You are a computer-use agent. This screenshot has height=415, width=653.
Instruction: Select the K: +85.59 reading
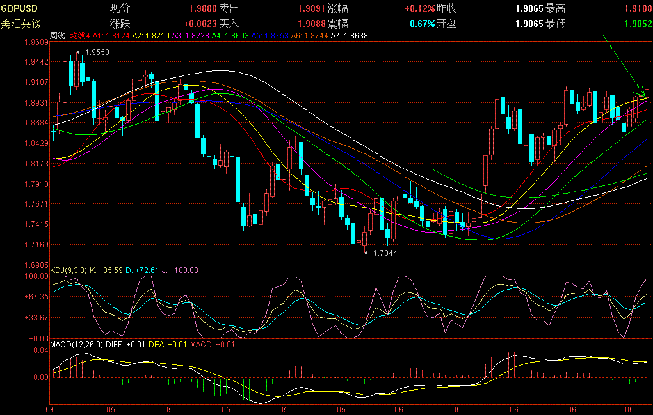coord(106,270)
